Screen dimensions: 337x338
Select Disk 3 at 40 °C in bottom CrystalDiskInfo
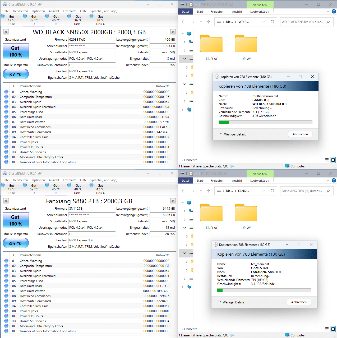pos(78,189)
